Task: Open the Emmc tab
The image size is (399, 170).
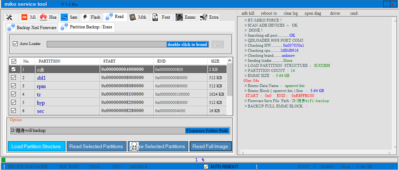Action: pos(186,17)
